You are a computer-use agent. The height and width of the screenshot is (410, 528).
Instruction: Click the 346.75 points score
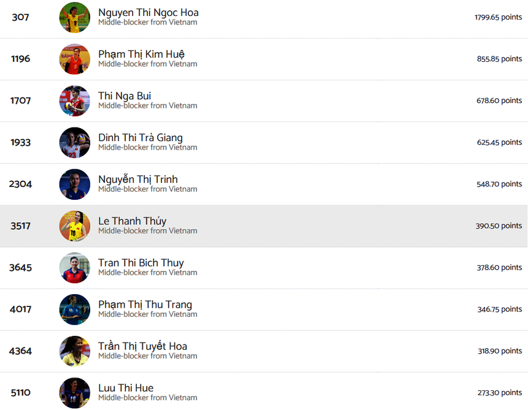coord(499,309)
